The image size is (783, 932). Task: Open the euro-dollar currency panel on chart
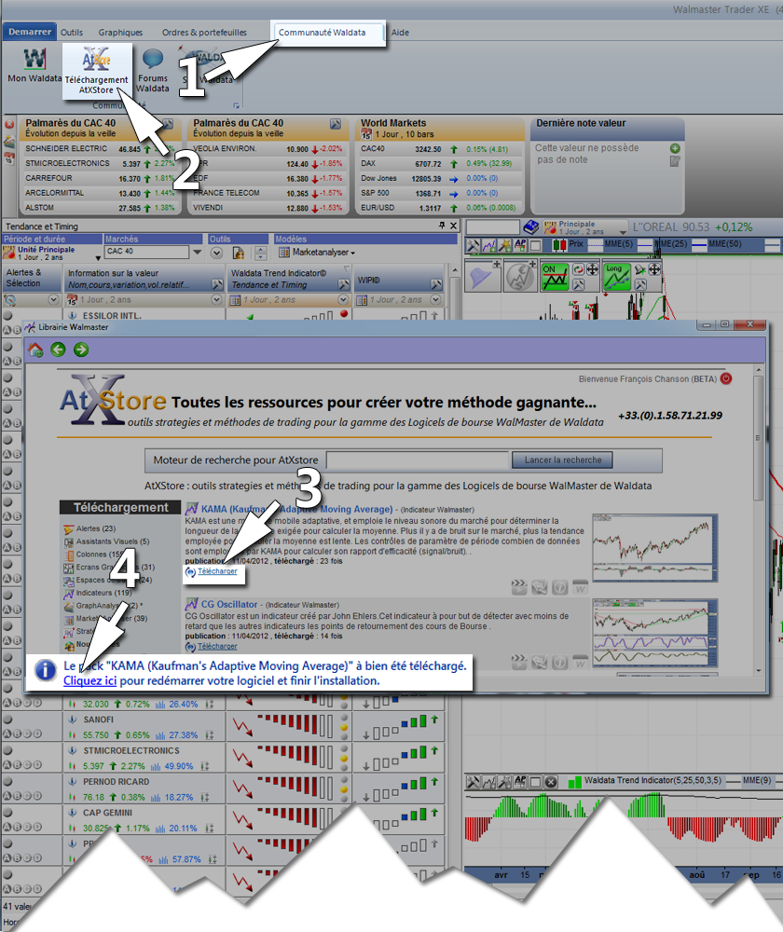click(x=520, y=277)
